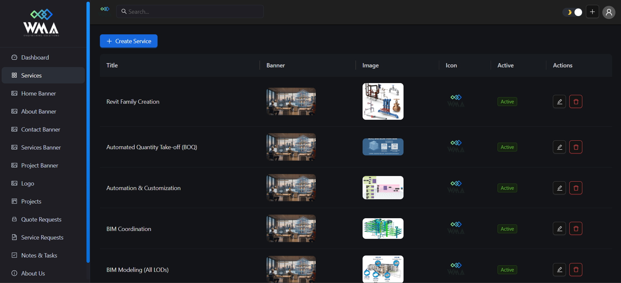Click the Create Service button
The height and width of the screenshot is (283, 621).
(x=129, y=41)
